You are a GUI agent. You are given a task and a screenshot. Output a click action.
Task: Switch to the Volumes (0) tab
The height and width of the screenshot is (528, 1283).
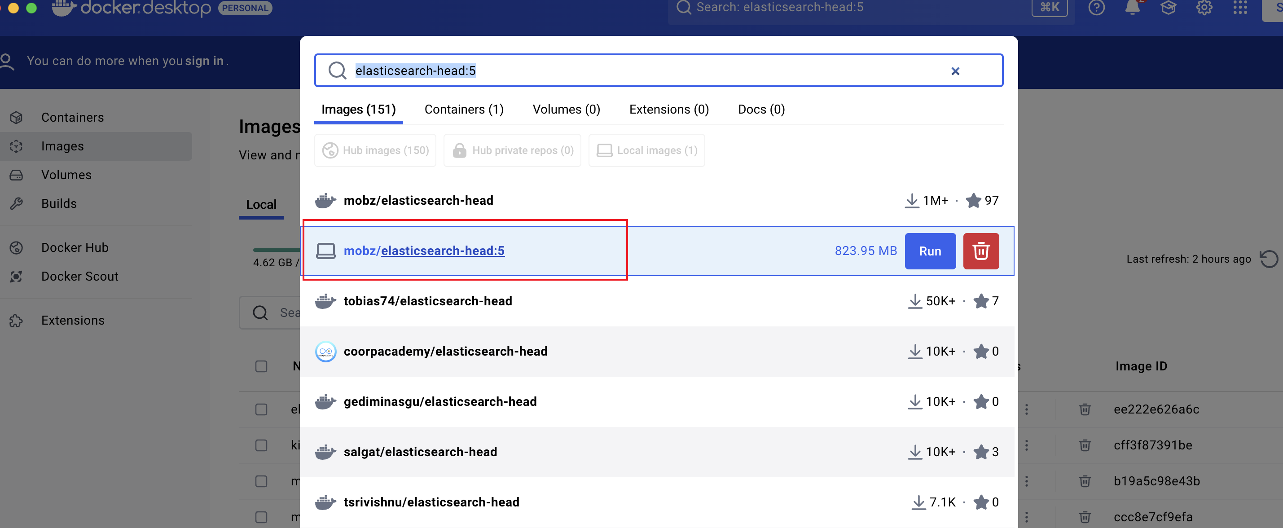[x=566, y=110]
